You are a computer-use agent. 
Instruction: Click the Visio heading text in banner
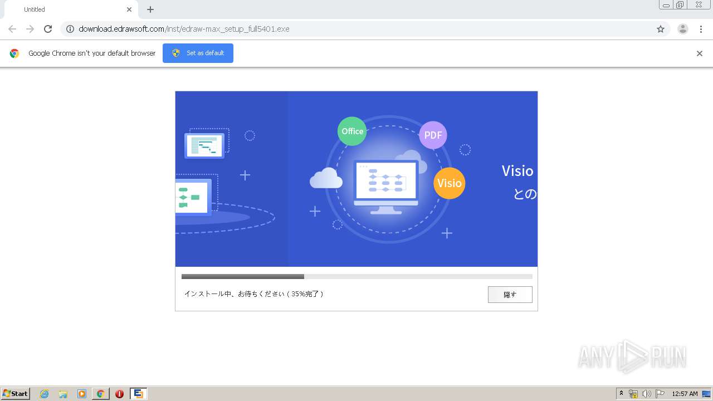[x=517, y=171]
